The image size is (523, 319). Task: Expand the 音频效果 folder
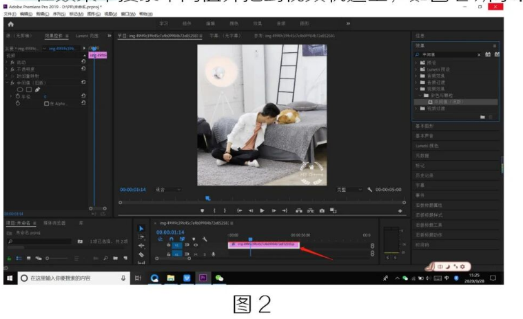(416, 76)
